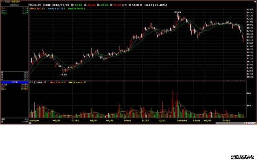The height and width of the screenshot is (160, 257).
Task: Click the MA10 4575 label above volume chart
Action: pos(77,83)
